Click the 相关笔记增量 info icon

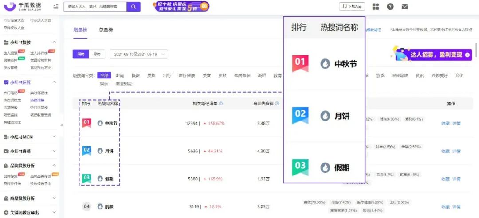point(221,104)
